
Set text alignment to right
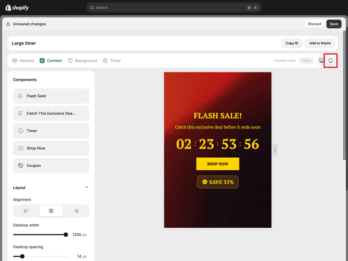(76, 211)
